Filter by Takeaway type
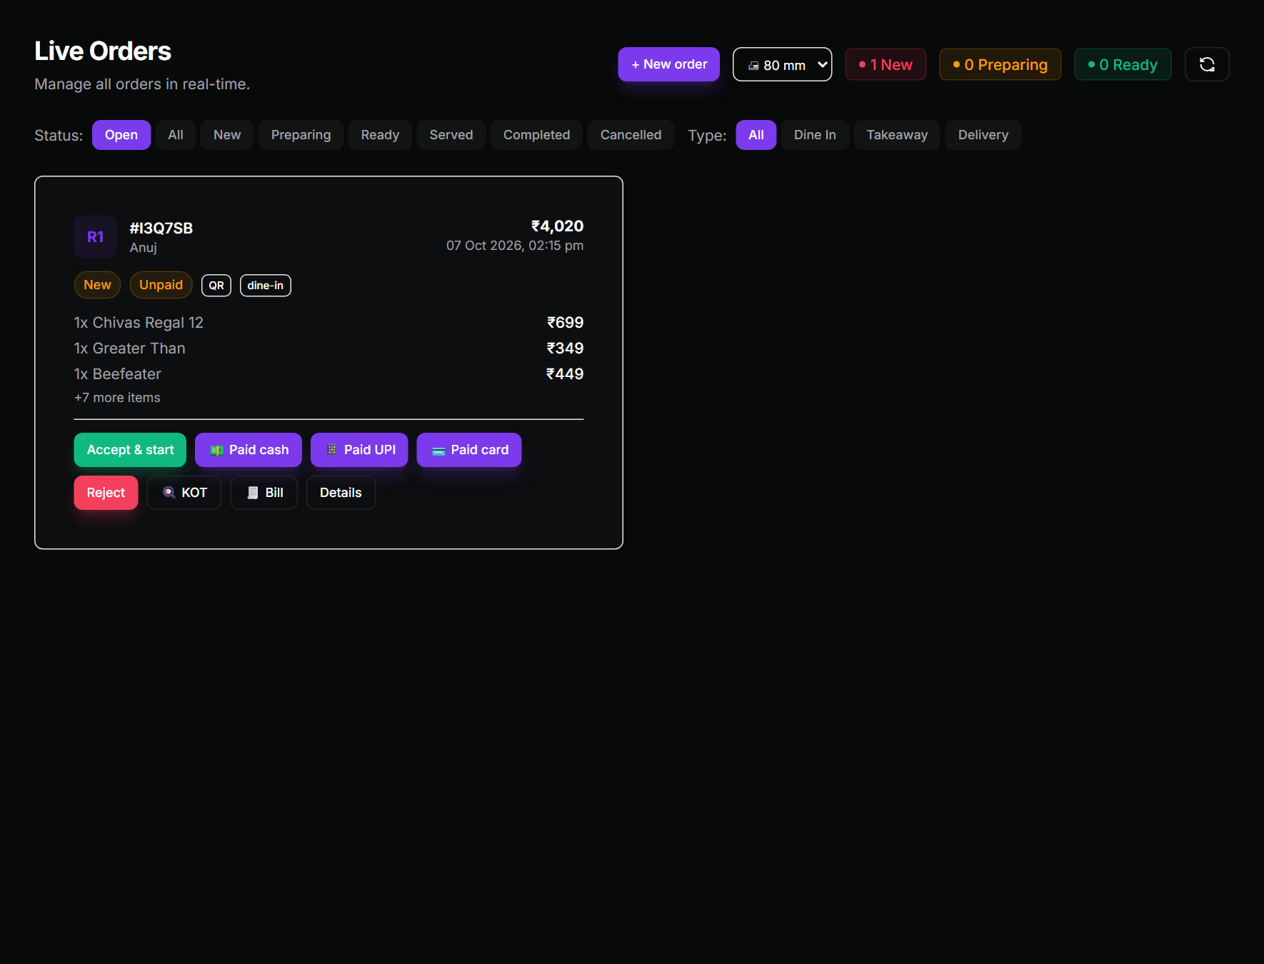Image resolution: width=1264 pixels, height=964 pixels. (897, 135)
